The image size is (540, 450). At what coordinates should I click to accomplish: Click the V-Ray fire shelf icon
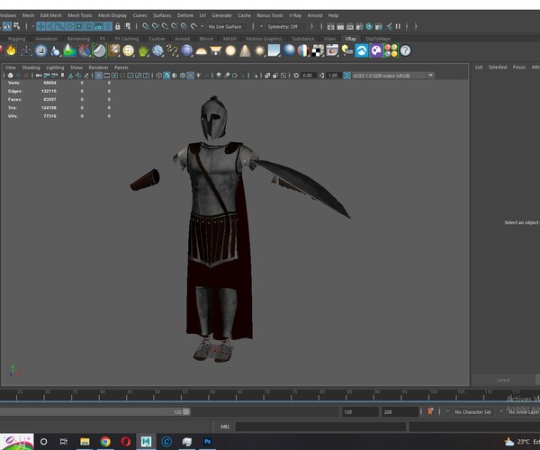(x=12, y=50)
